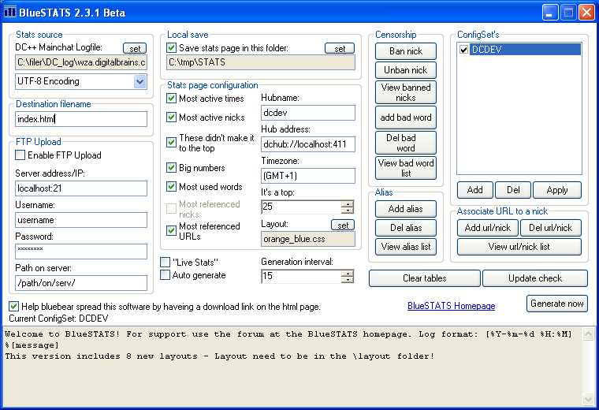Click the It's a top number field
The width and height of the screenshot is (599, 410).
[301, 207]
